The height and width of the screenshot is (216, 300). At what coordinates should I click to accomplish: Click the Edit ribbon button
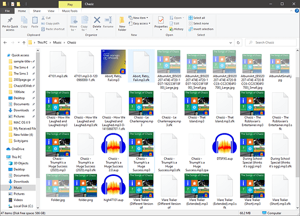tap(174, 23)
